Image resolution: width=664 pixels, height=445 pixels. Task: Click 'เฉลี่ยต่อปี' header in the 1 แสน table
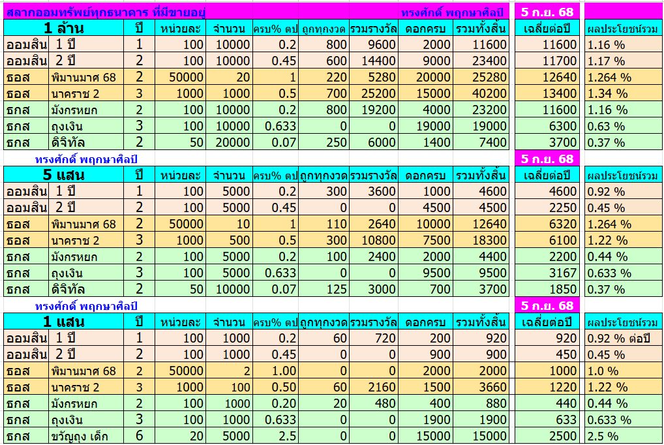(x=547, y=322)
